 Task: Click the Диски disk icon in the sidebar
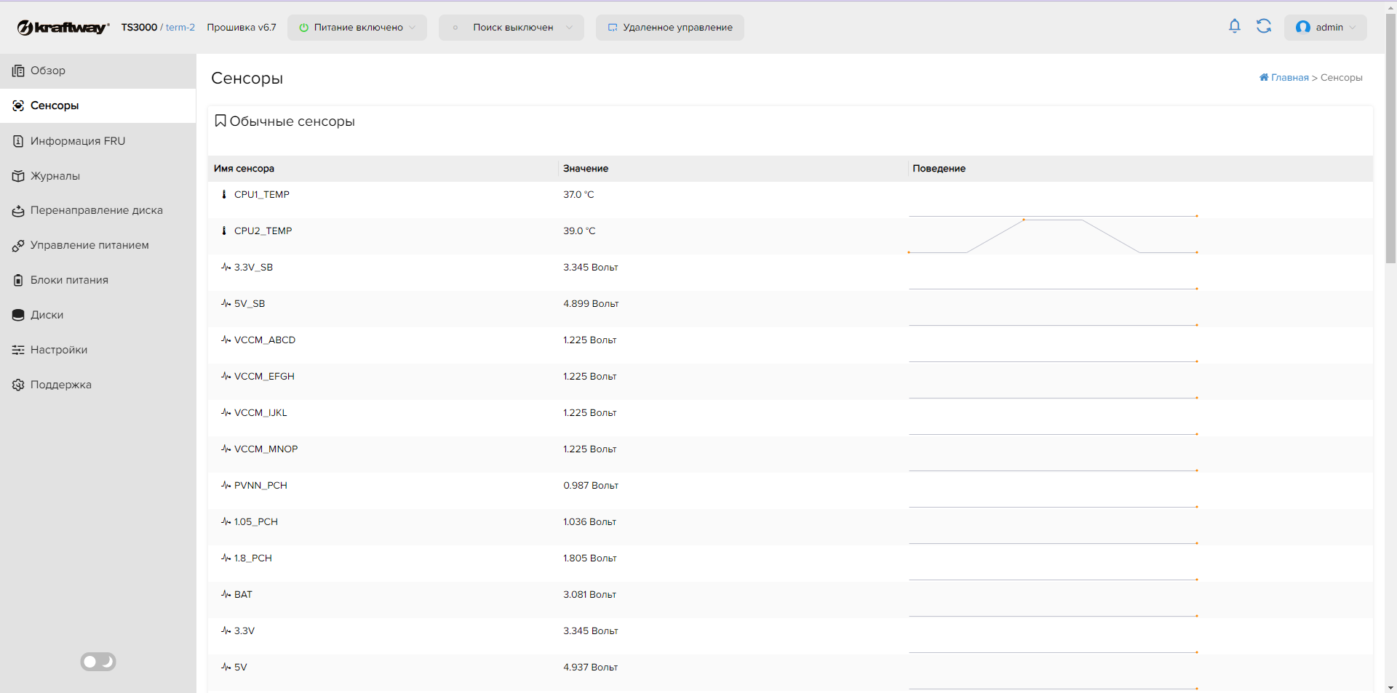18,315
